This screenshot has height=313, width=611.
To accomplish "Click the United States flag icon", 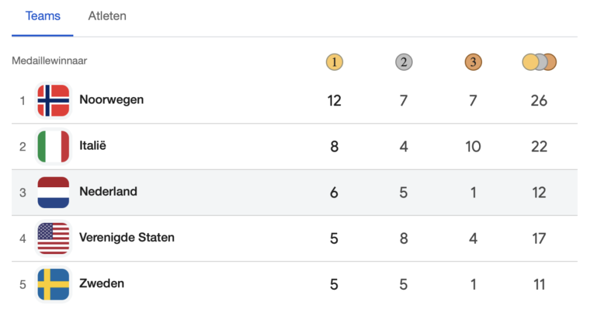I will click(53, 238).
